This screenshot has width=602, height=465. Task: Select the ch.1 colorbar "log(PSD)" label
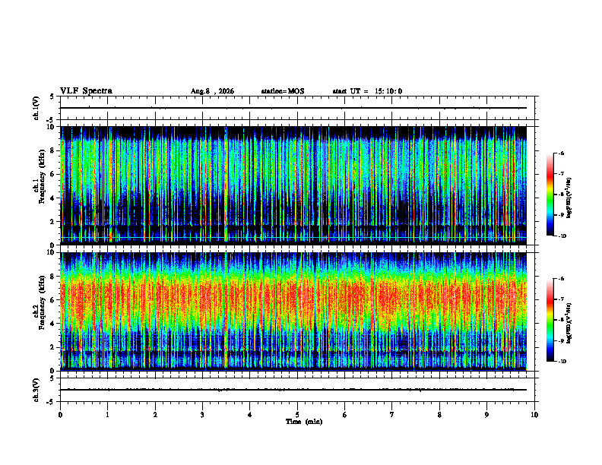tap(569, 198)
